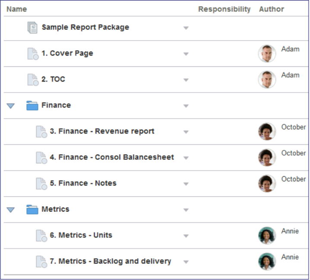Viewport: 310px width, 280px height.
Task: Click the Author column header
Action: click(272, 9)
